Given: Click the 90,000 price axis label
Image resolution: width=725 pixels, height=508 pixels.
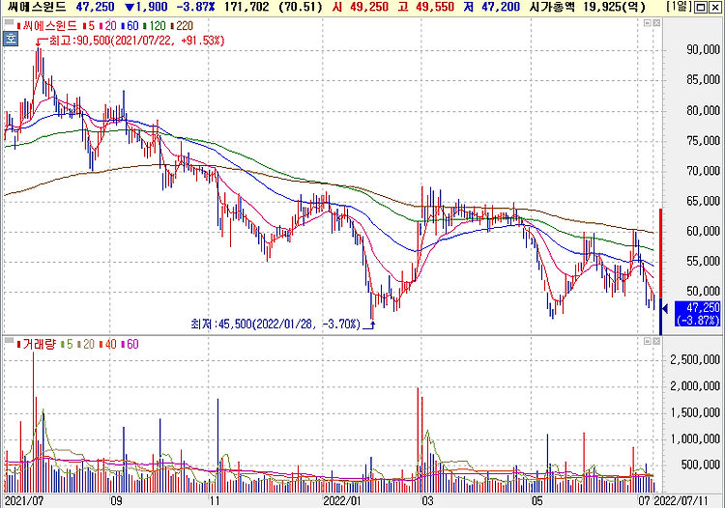Looking at the screenshot, I should [x=703, y=50].
